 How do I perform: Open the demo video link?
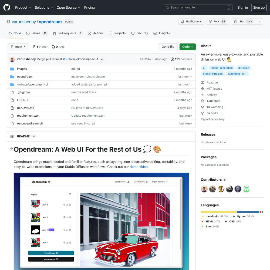139,167
